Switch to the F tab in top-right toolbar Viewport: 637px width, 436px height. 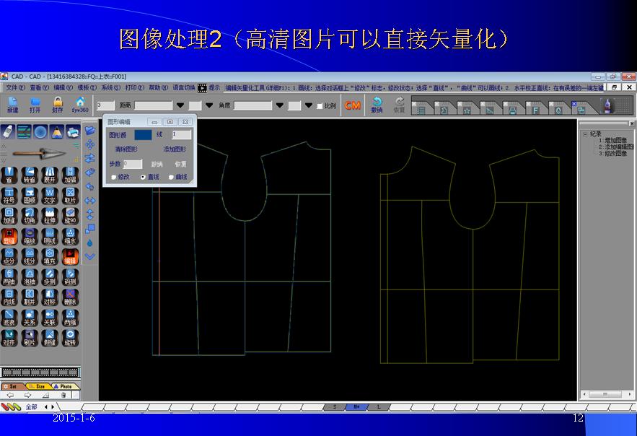click(x=535, y=109)
